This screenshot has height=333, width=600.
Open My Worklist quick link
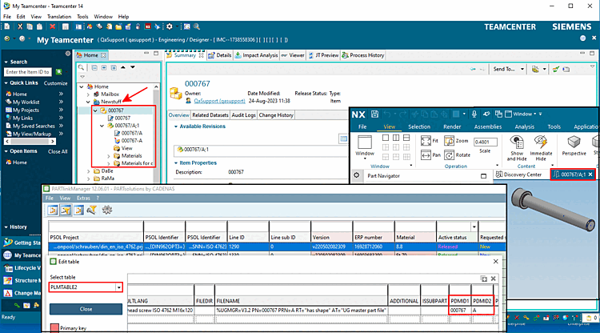pyautogui.click(x=26, y=102)
